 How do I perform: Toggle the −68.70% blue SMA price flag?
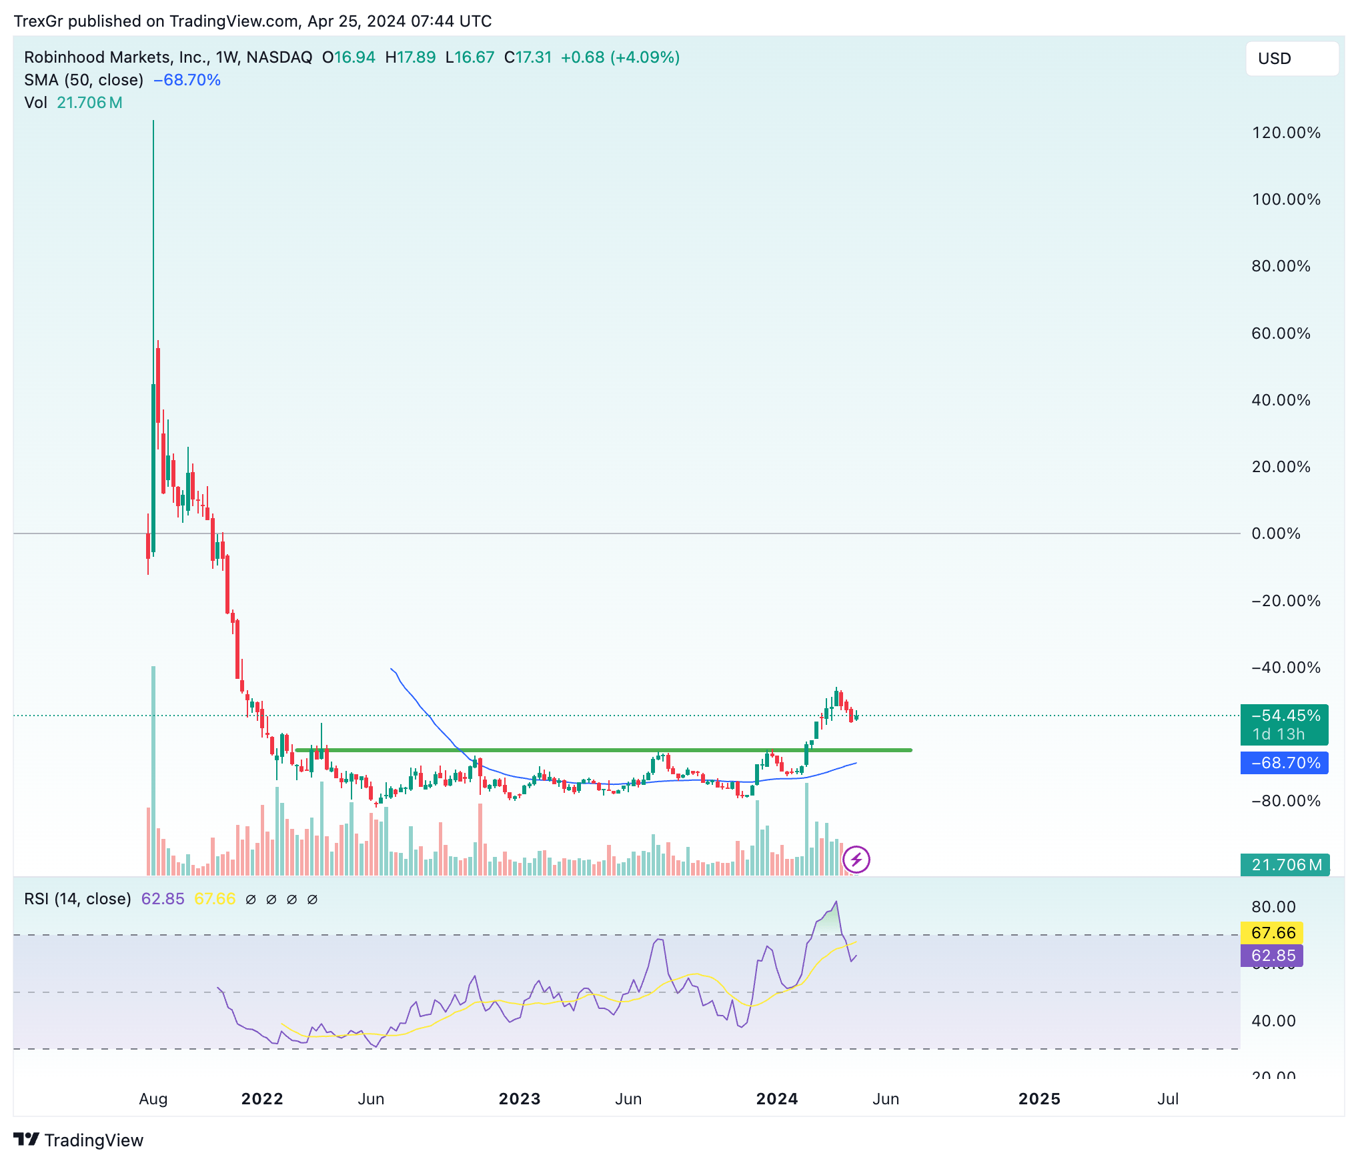click(x=1284, y=764)
